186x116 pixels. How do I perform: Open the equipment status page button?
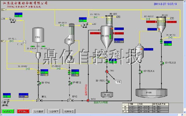pyautogui.click(x=54, y=111)
